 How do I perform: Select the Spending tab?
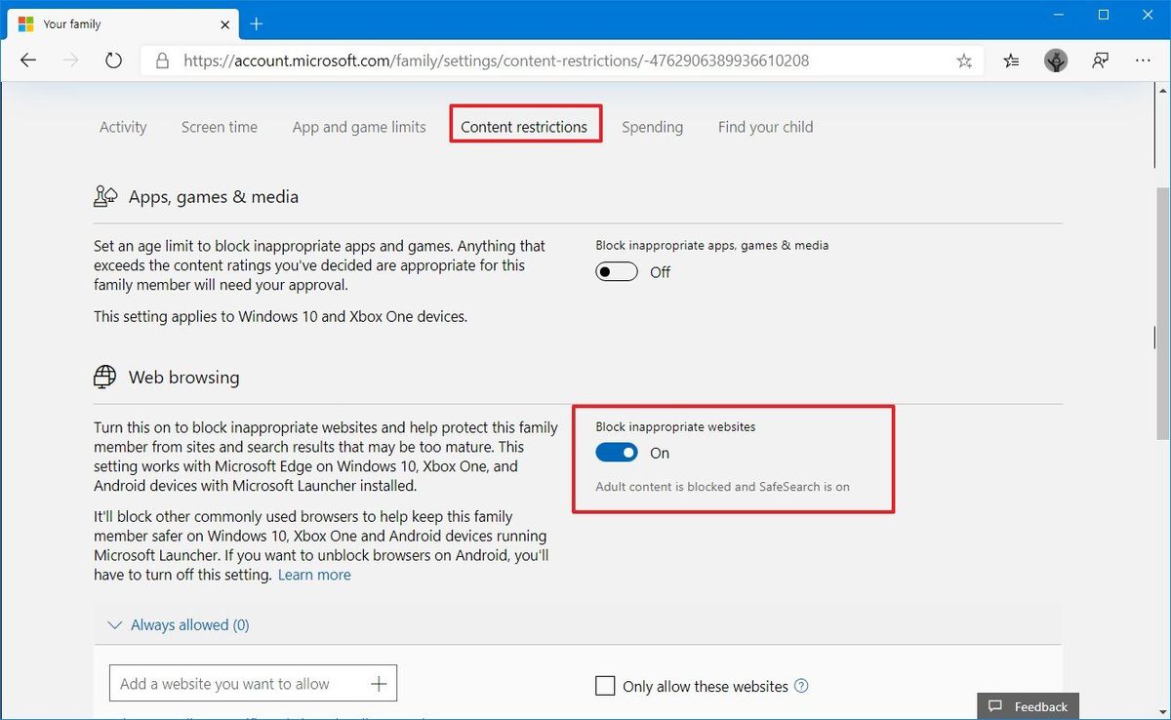[x=652, y=127]
